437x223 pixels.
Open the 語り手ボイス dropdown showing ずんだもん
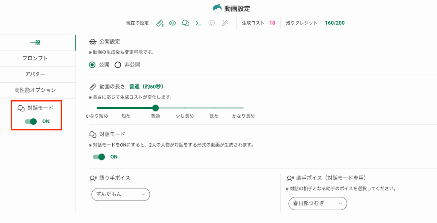pos(121,194)
